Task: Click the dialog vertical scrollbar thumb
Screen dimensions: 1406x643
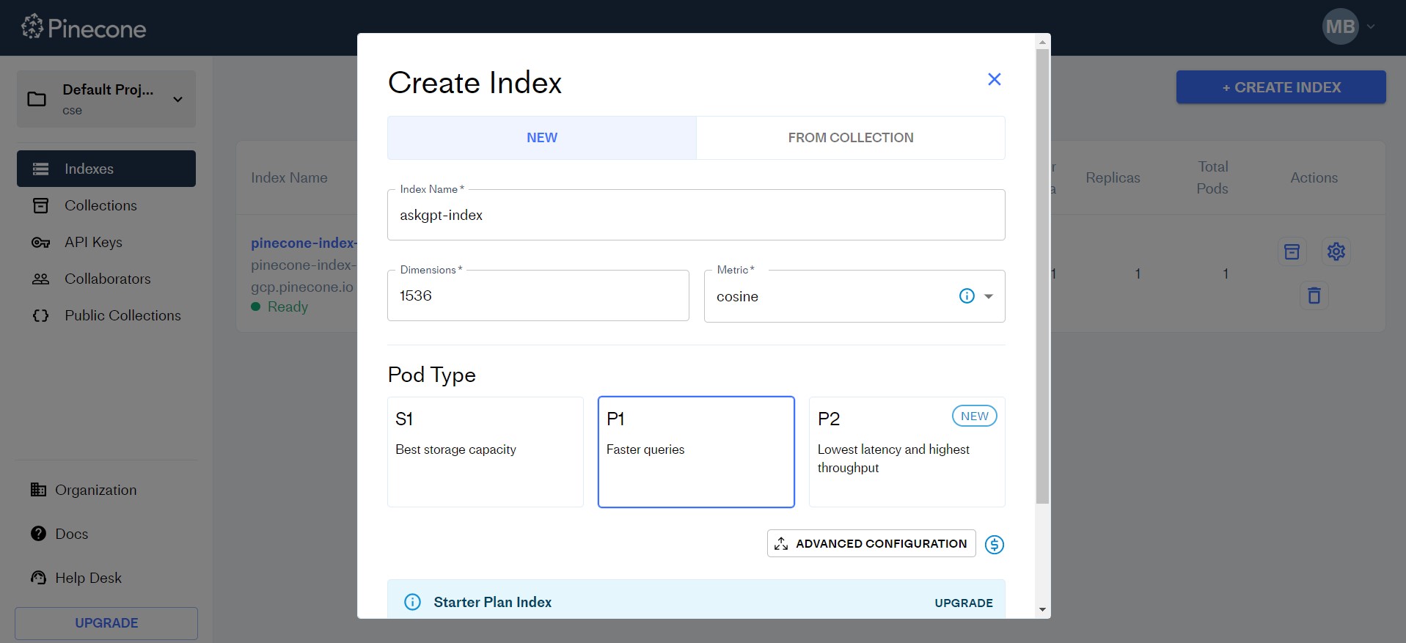Action: point(1042,276)
